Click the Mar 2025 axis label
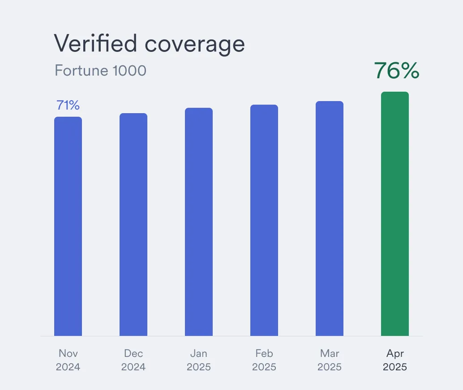463x390 pixels. [330, 360]
